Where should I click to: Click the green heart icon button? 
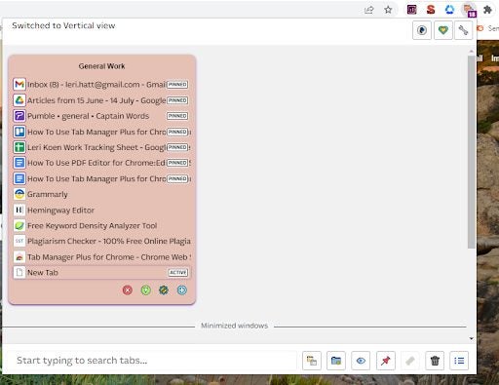pos(443,30)
